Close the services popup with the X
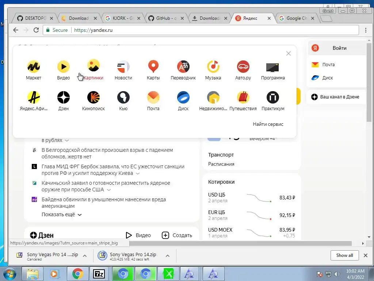Viewport: 374px width, 281px height. pyautogui.click(x=289, y=53)
